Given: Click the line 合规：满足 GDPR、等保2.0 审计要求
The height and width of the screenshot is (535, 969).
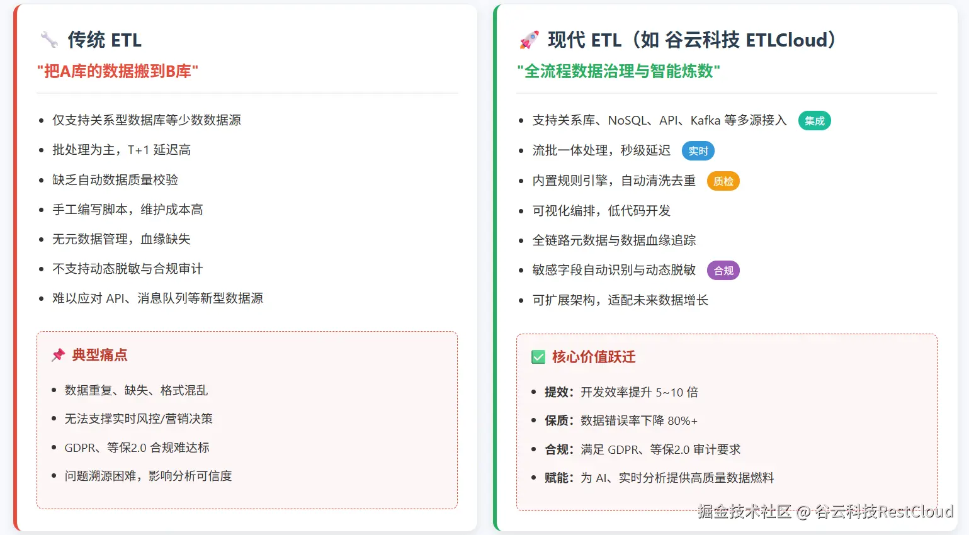Looking at the screenshot, I should coord(643,449).
